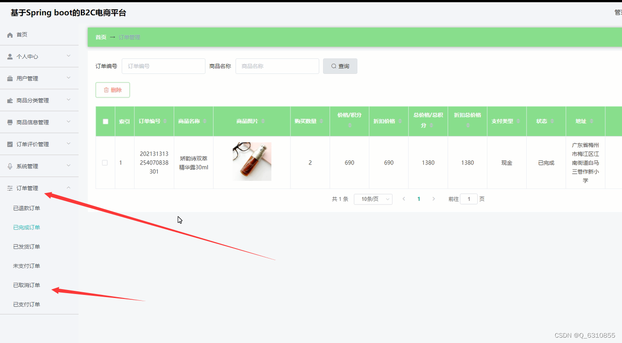Expand the 订单评价管理 menu chevron
This screenshot has width=622, height=343.
69,144
